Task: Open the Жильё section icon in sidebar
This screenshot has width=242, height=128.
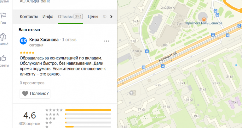Action: [3, 37]
